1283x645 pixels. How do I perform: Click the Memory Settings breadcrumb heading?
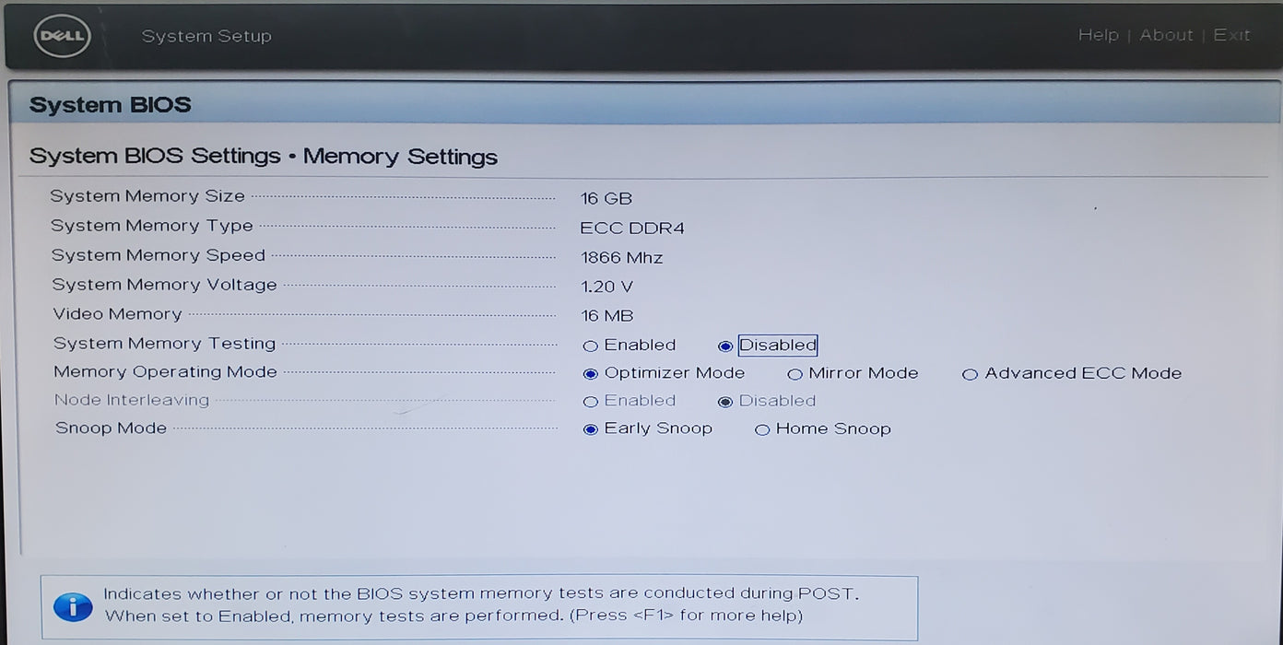[400, 156]
